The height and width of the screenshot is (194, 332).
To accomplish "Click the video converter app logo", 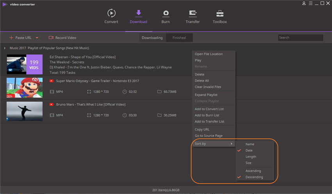I will point(4,4).
